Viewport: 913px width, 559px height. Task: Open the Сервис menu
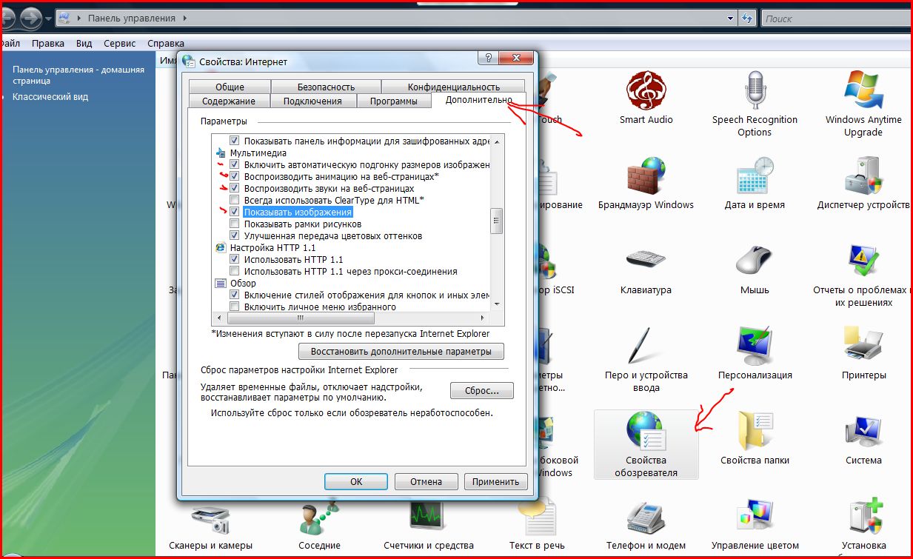[120, 44]
